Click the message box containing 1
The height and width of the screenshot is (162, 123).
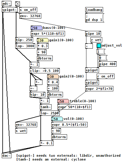coord(101,52)
